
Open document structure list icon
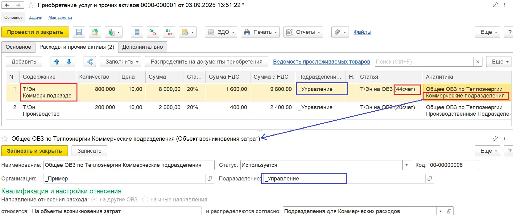[137, 32]
